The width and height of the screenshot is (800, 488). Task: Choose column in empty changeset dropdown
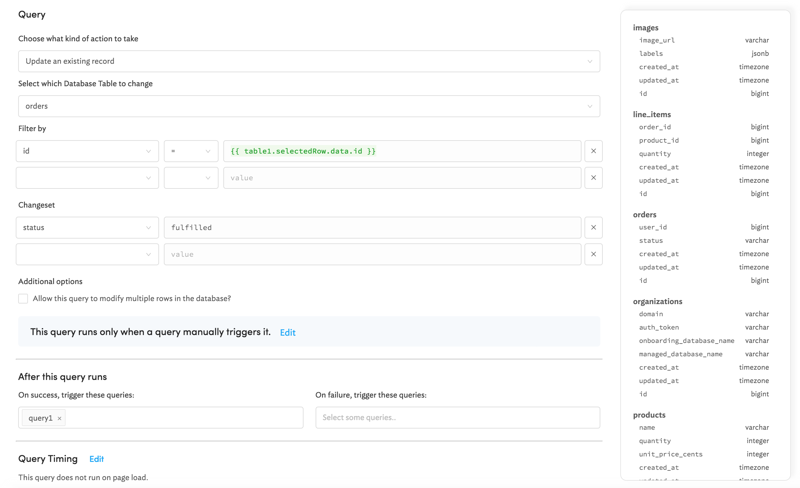pos(87,254)
